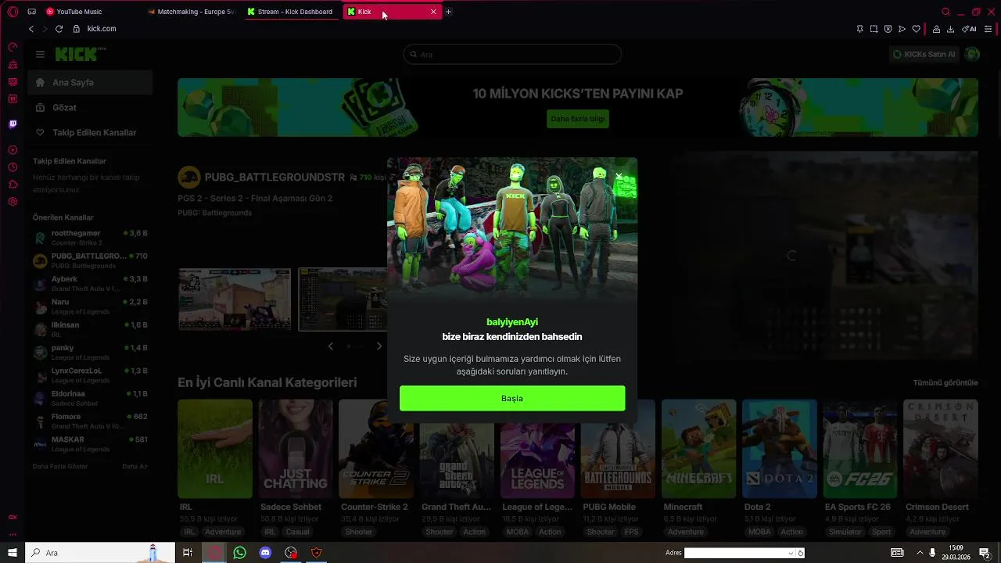Open browser downloads icon
Image resolution: width=1001 pixels, height=563 pixels.
click(950, 29)
